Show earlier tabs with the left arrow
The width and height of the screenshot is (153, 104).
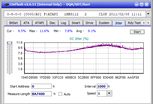144,23
